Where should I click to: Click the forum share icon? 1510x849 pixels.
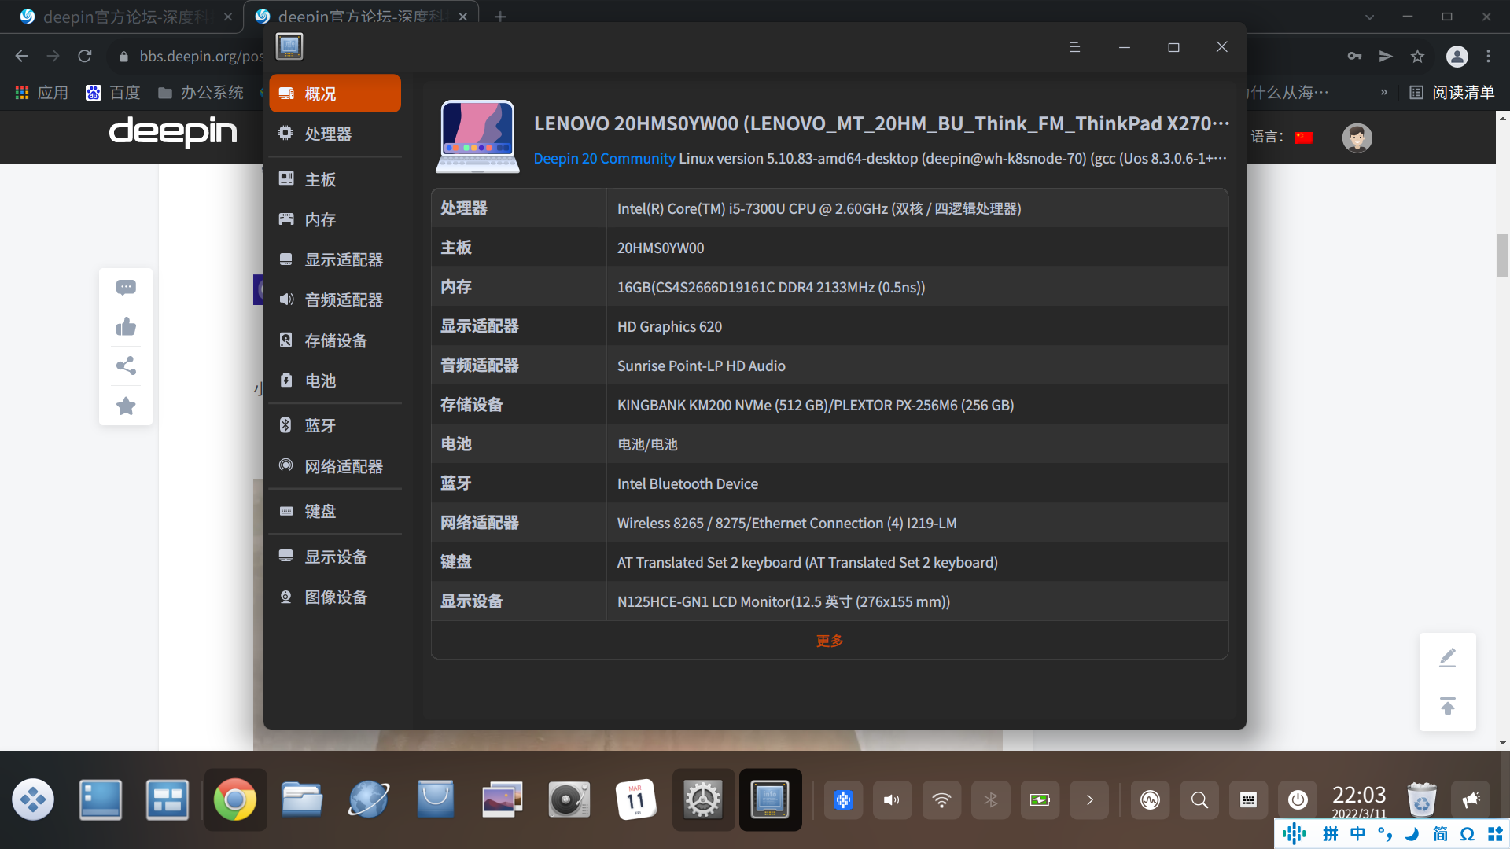point(126,366)
